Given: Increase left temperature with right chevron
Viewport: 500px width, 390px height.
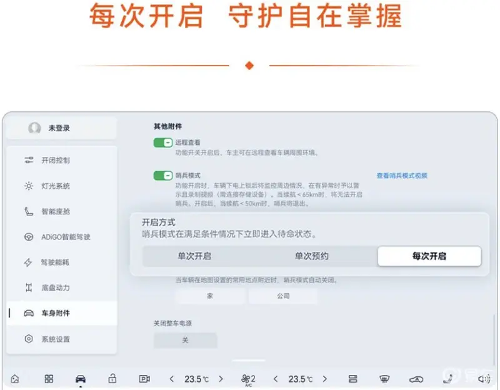Looking at the screenshot, I should (x=221, y=379).
